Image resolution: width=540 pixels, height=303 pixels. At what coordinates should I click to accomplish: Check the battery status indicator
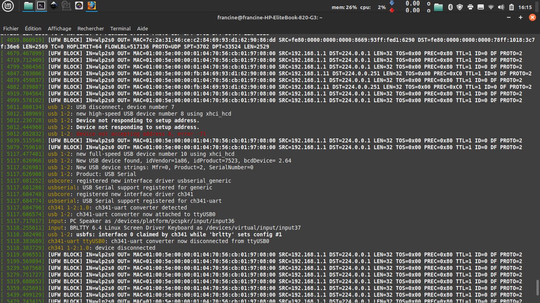pos(512,7)
